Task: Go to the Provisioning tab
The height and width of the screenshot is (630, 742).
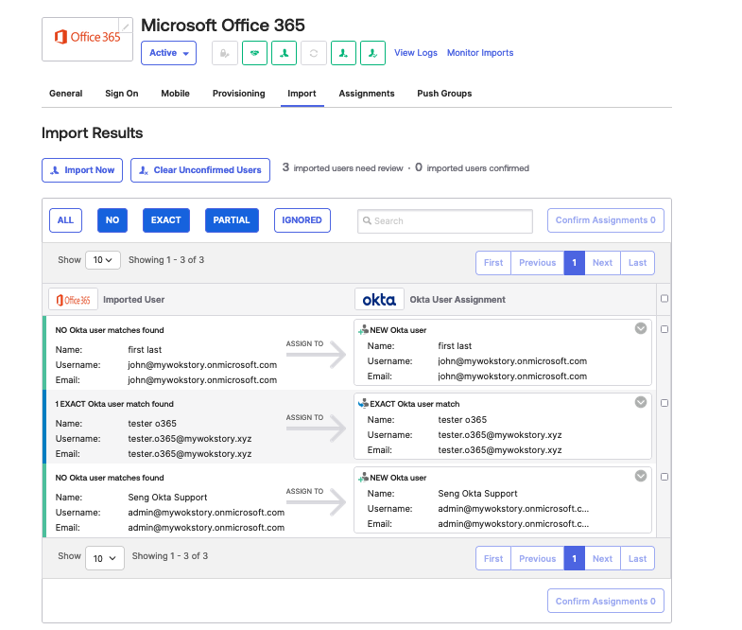Action: 238,94
